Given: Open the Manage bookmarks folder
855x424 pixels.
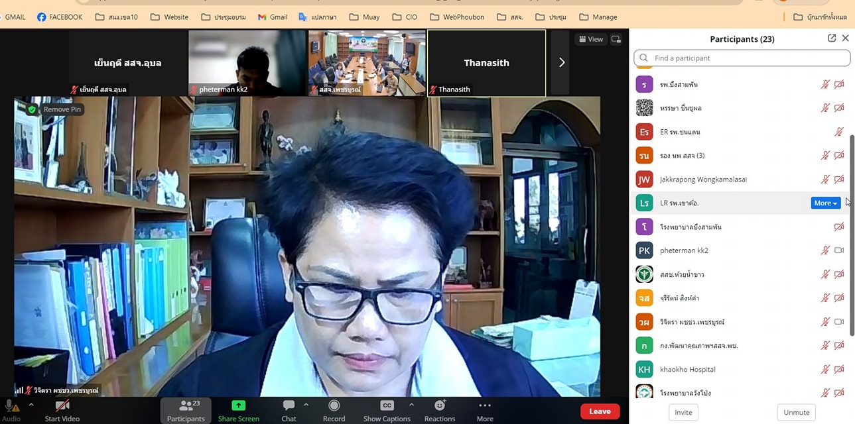Looking at the screenshot, I should (598, 17).
